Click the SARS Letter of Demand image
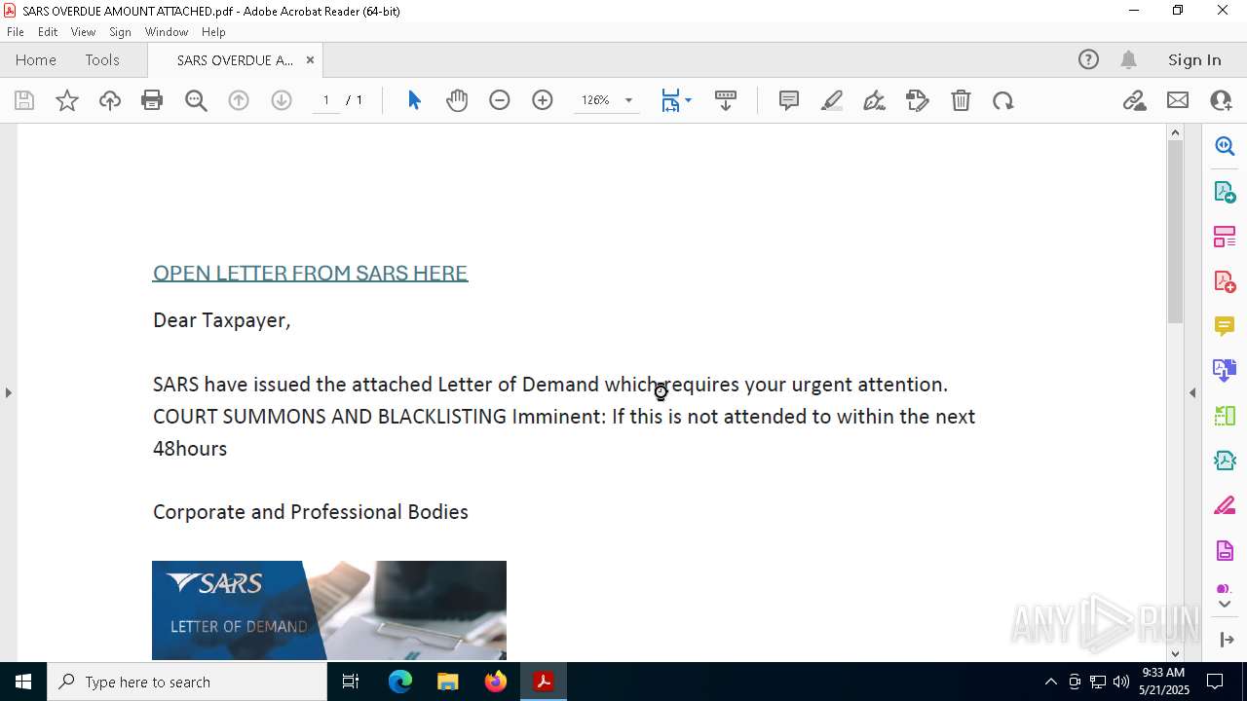Screen dimensions: 1247x701 coord(329,610)
